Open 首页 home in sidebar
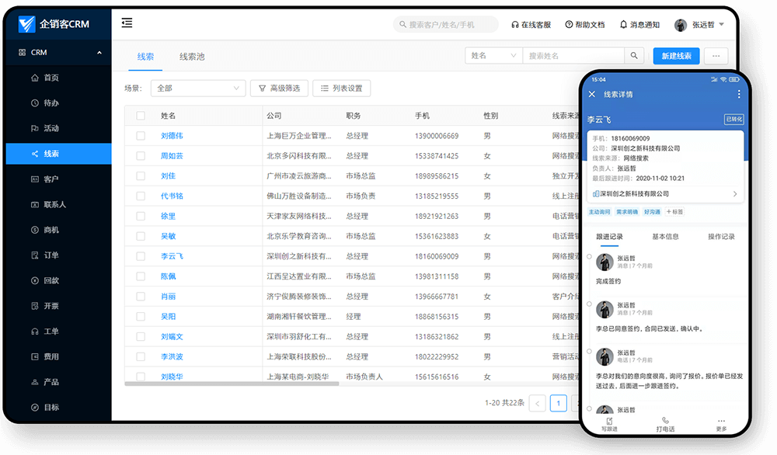 point(58,78)
